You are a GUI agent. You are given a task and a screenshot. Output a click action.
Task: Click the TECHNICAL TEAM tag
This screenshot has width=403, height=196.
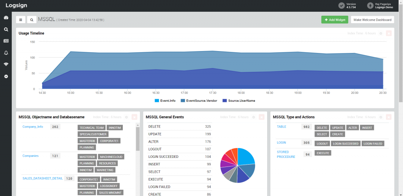(x=91, y=128)
